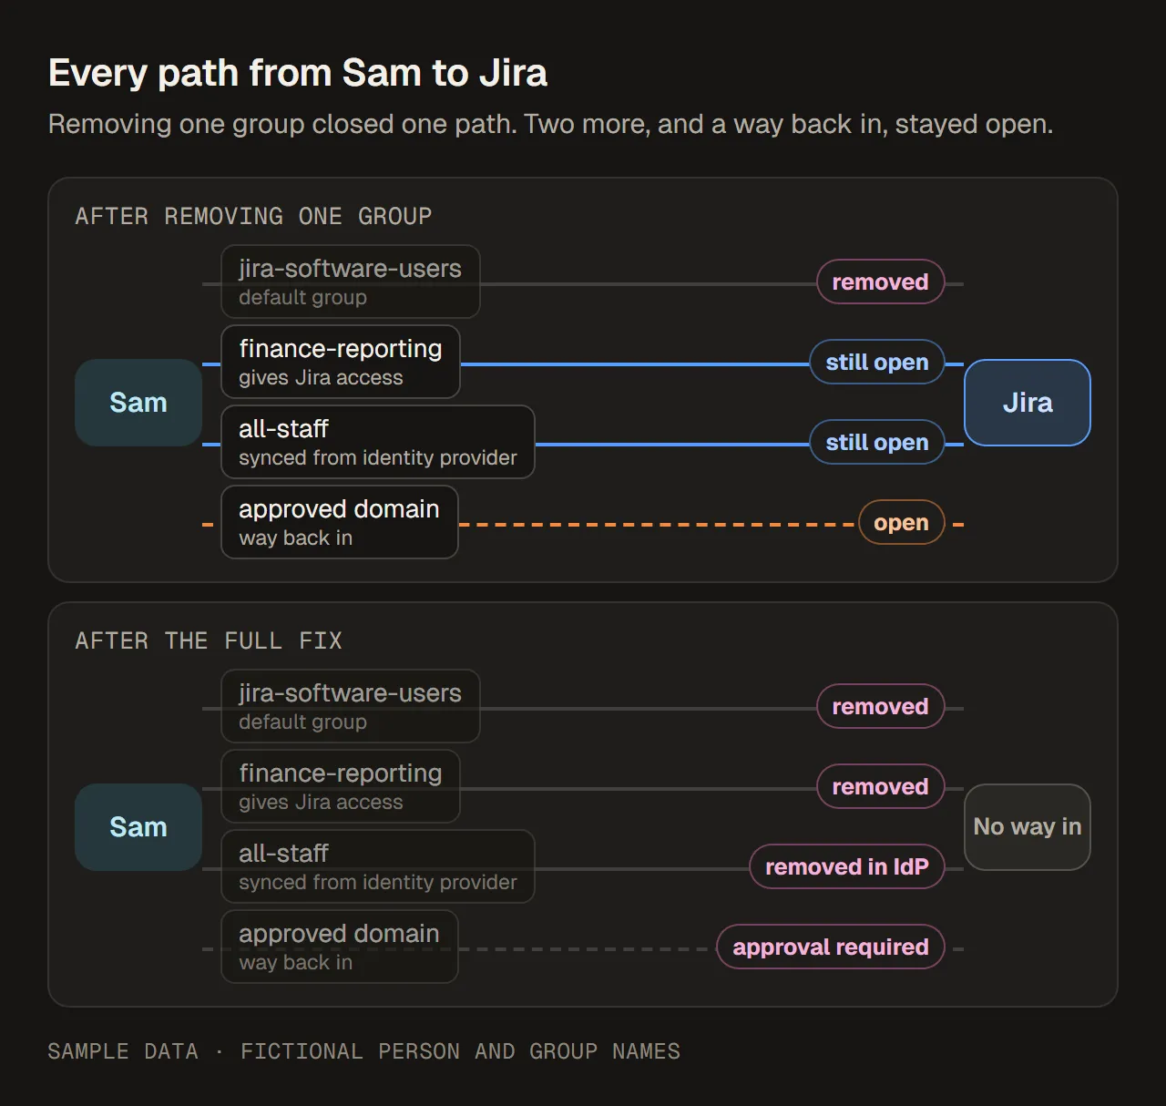
Task: Click the 'approval required' pill
Action: tap(831, 947)
